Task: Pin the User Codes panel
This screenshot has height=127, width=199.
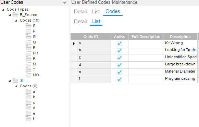Action: tap(65, 2)
